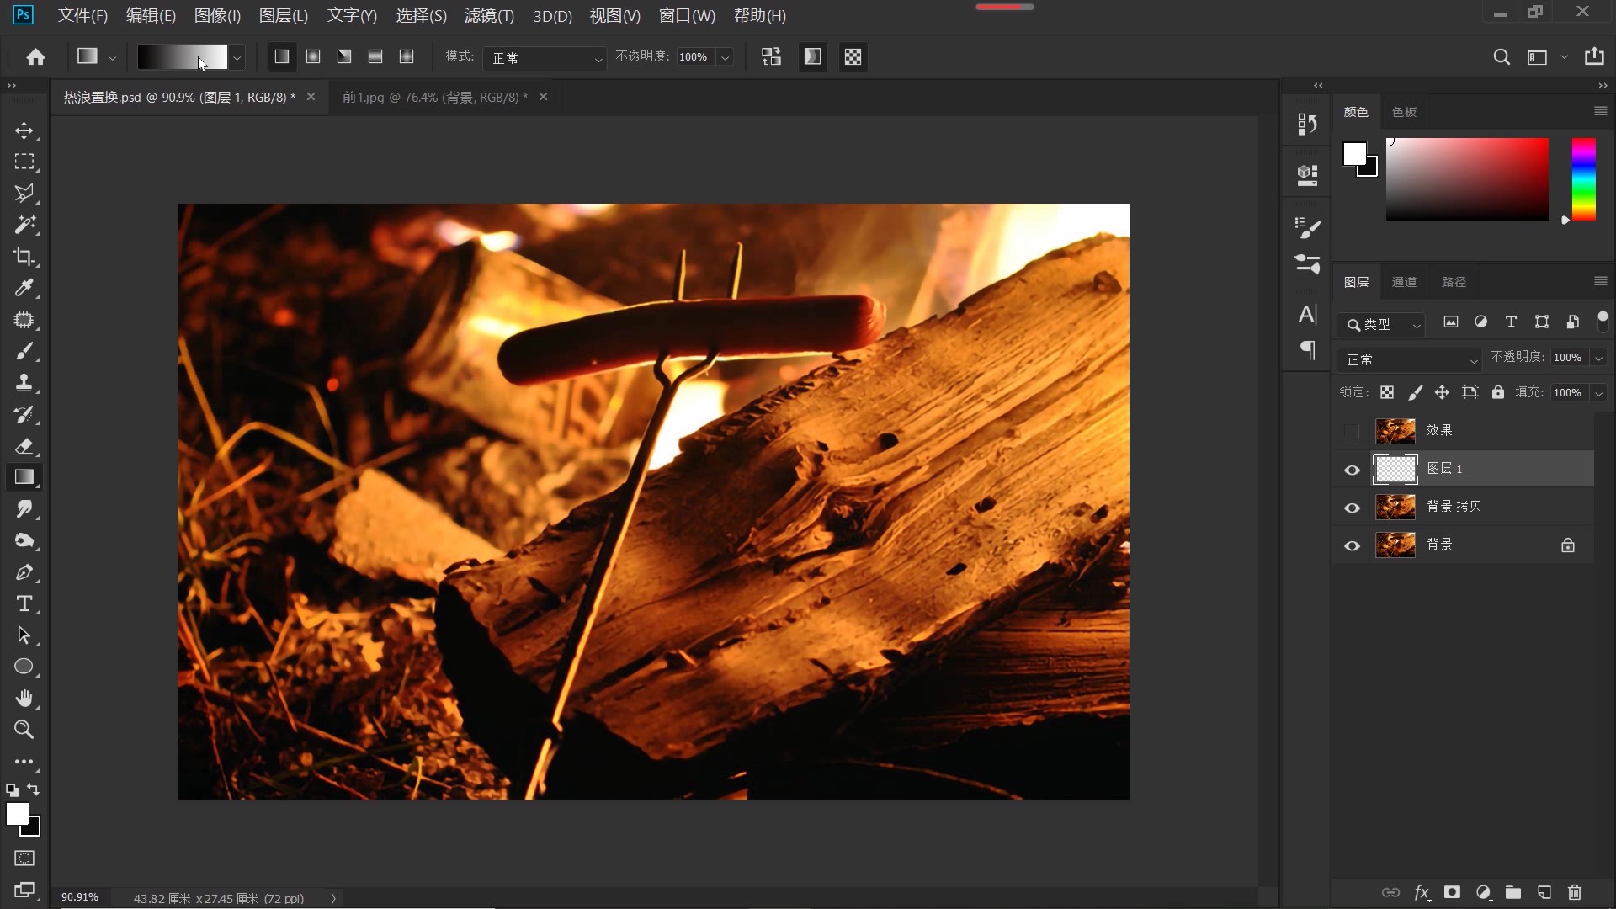Click the foreground color swatch in toolbar
Image resolution: width=1616 pixels, height=909 pixels.
17,813
